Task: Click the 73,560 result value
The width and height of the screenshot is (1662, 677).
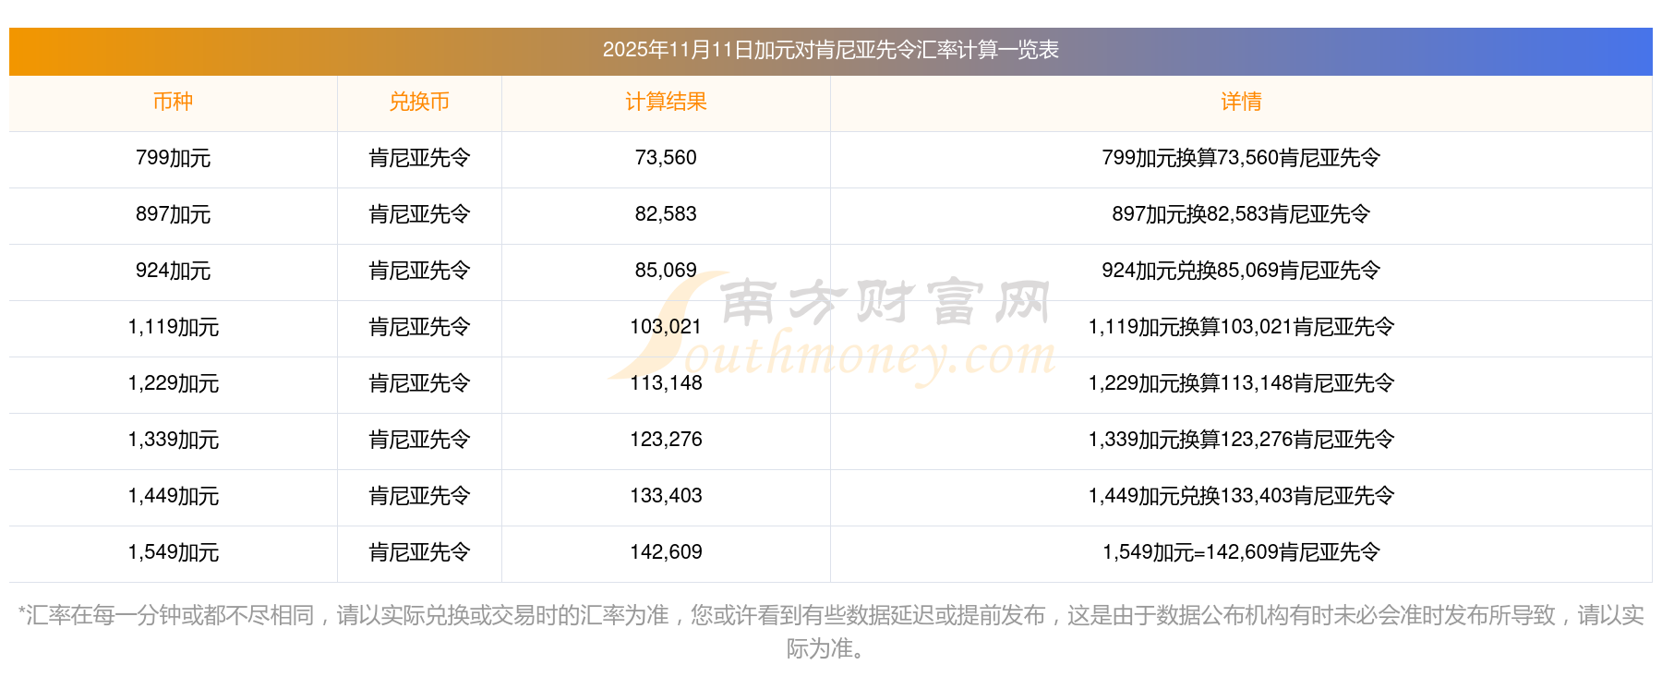Action: (x=666, y=158)
